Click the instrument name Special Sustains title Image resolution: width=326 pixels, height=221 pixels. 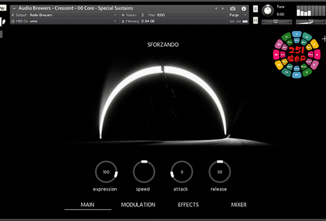click(76, 9)
